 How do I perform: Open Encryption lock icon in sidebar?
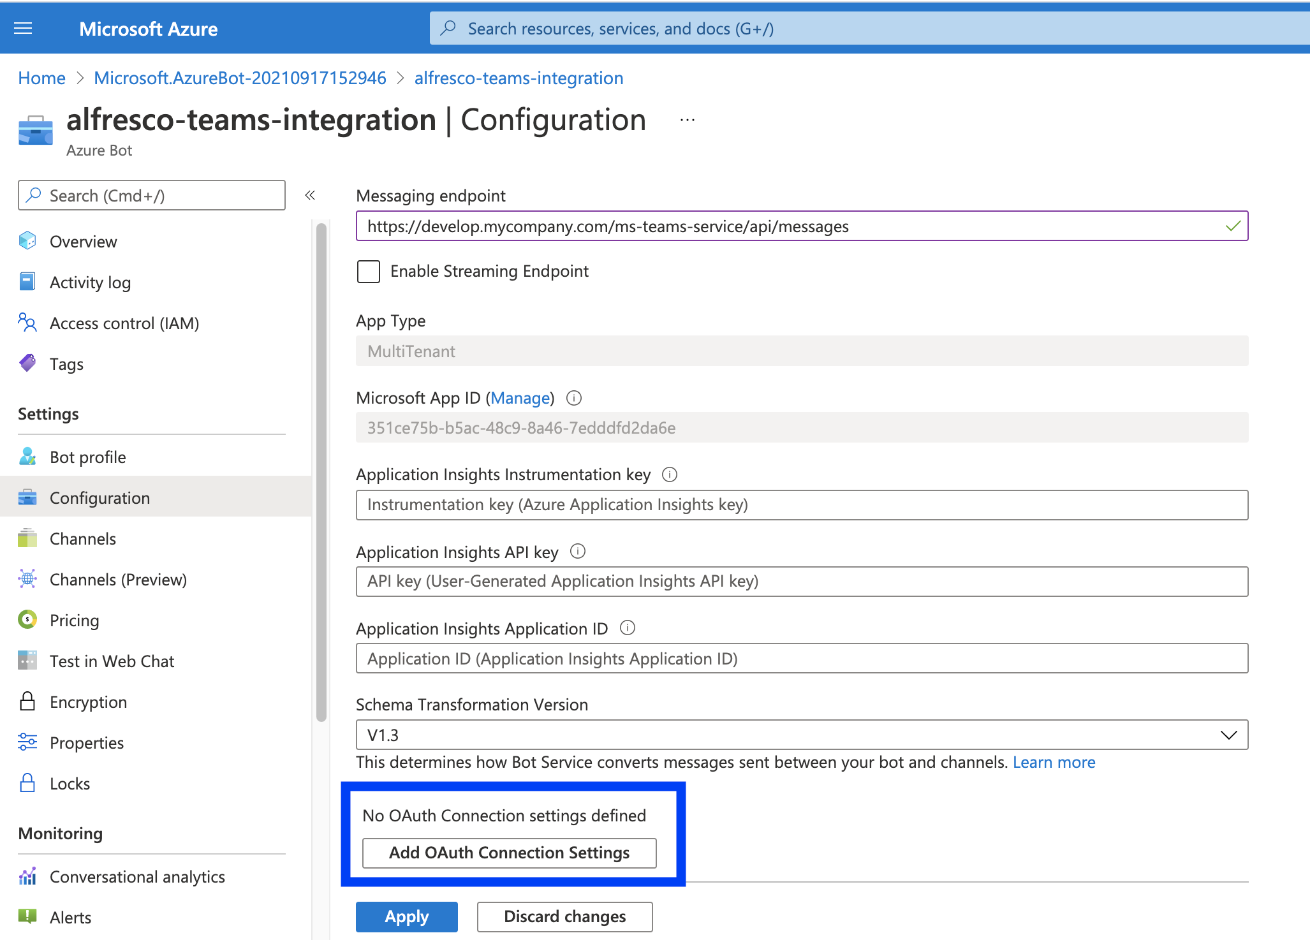(27, 701)
